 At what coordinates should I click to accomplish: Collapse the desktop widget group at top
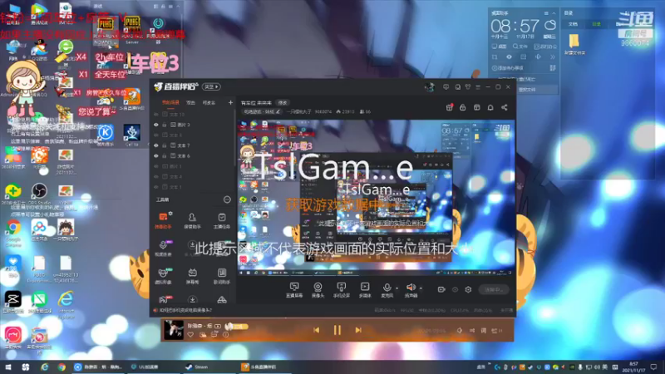click(x=178, y=7)
